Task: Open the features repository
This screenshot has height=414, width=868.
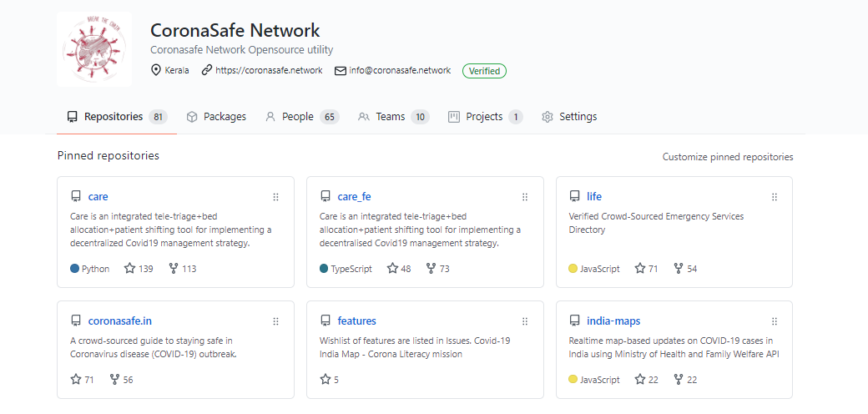Action: 356,321
